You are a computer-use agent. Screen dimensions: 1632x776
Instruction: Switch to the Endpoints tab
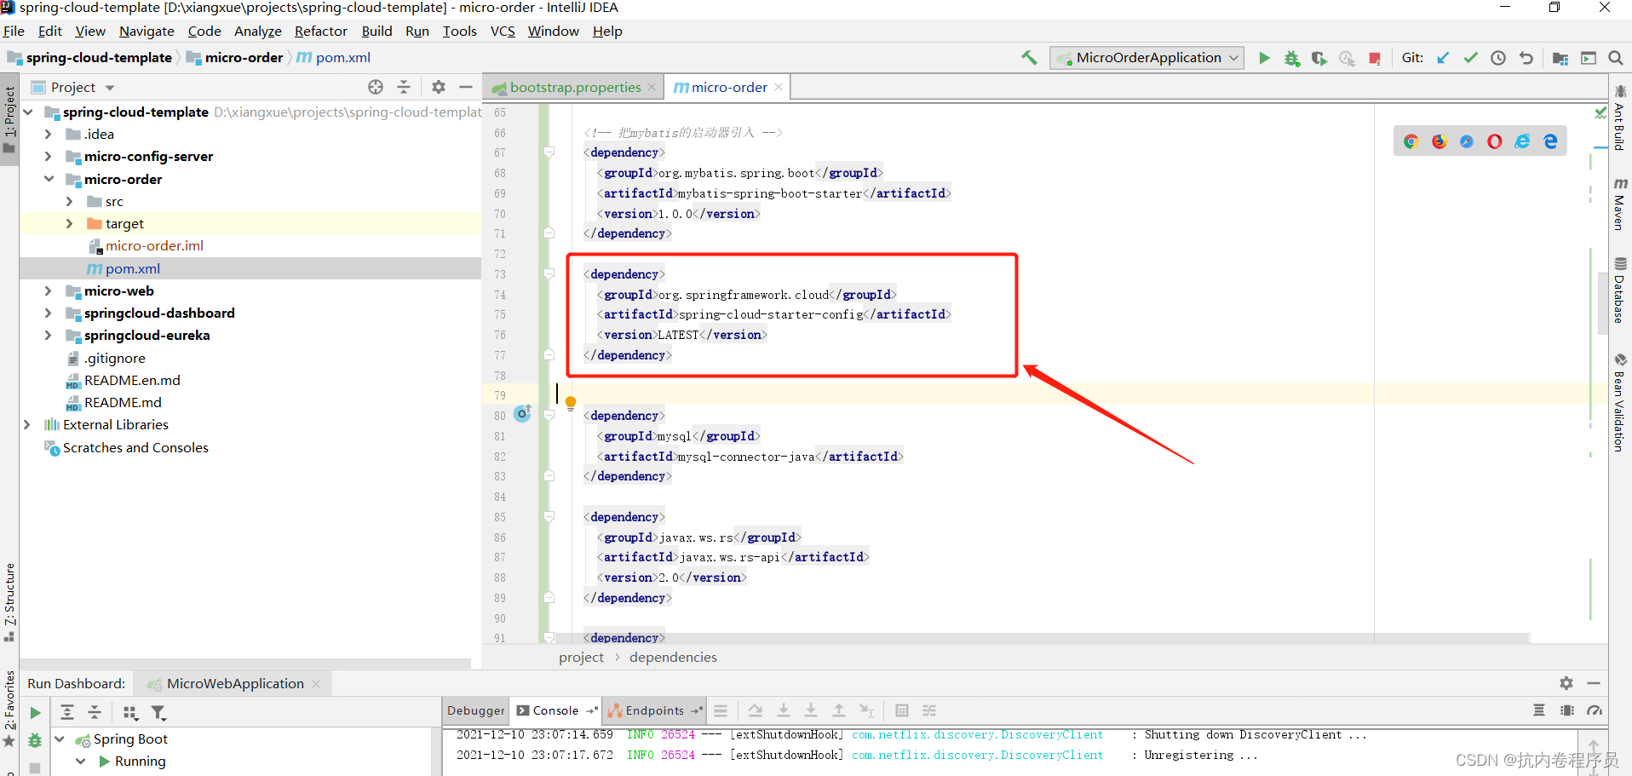click(x=654, y=710)
